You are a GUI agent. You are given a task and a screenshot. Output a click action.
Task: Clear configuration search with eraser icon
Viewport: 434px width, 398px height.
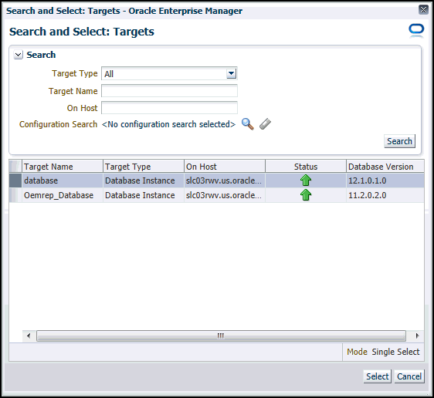point(265,124)
